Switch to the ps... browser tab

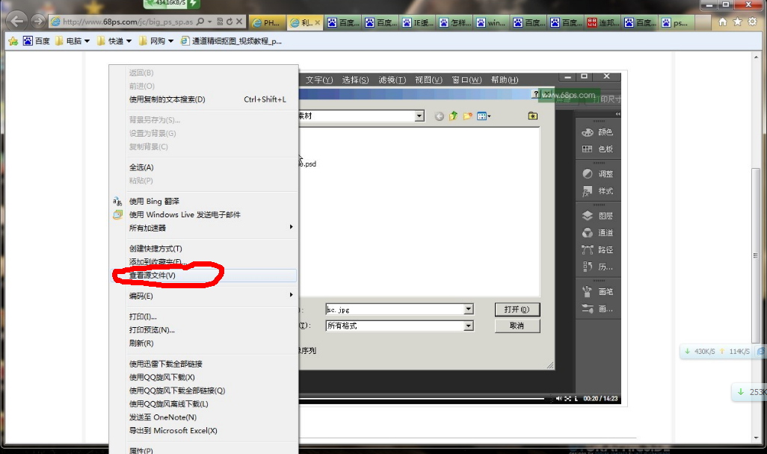677,22
